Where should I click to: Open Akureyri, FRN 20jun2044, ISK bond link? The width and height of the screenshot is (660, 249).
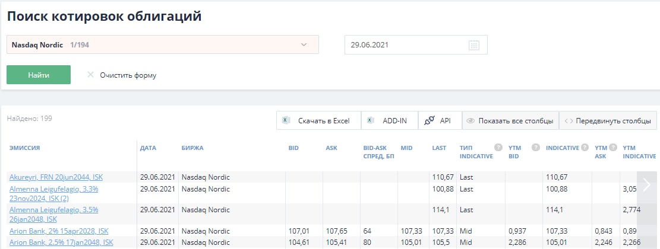56,177
